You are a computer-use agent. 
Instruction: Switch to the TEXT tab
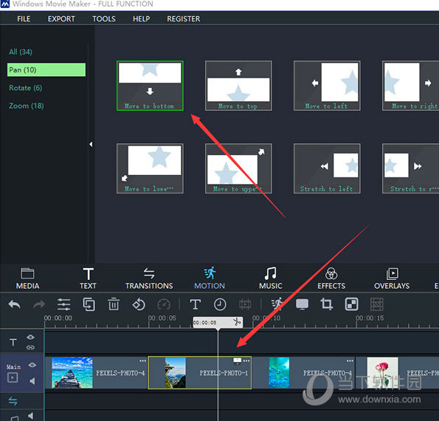click(x=88, y=278)
